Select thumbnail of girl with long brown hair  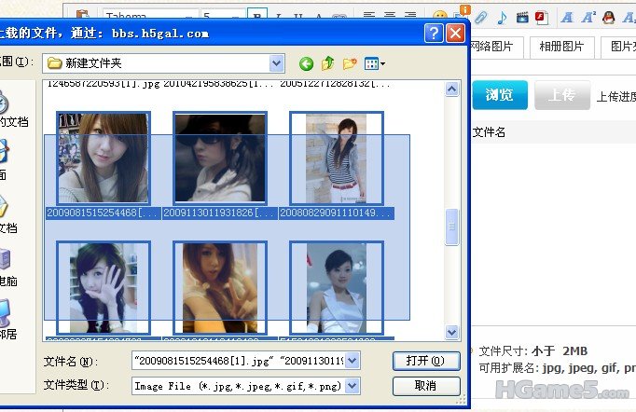pos(104,158)
